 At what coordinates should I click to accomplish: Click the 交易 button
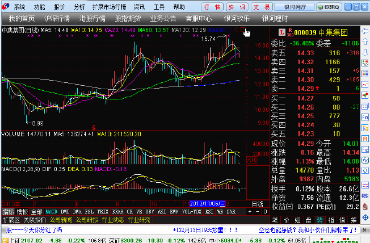[262, 7]
